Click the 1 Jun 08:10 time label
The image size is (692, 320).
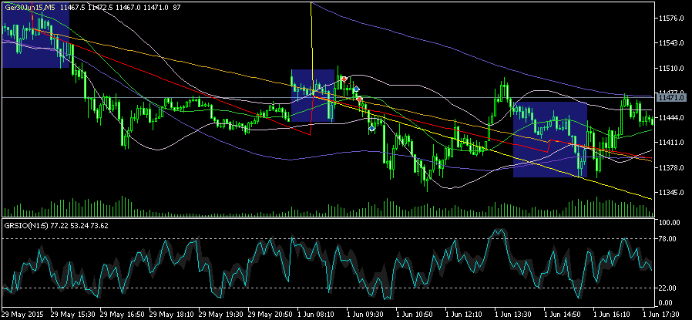coord(317,313)
